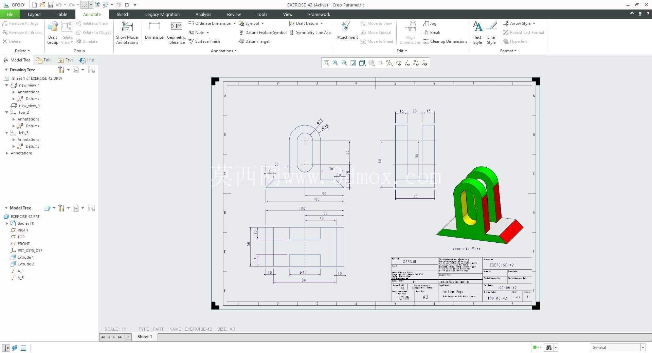Click the Redo arrow
This screenshot has width=652, height=353.
pos(72,5)
